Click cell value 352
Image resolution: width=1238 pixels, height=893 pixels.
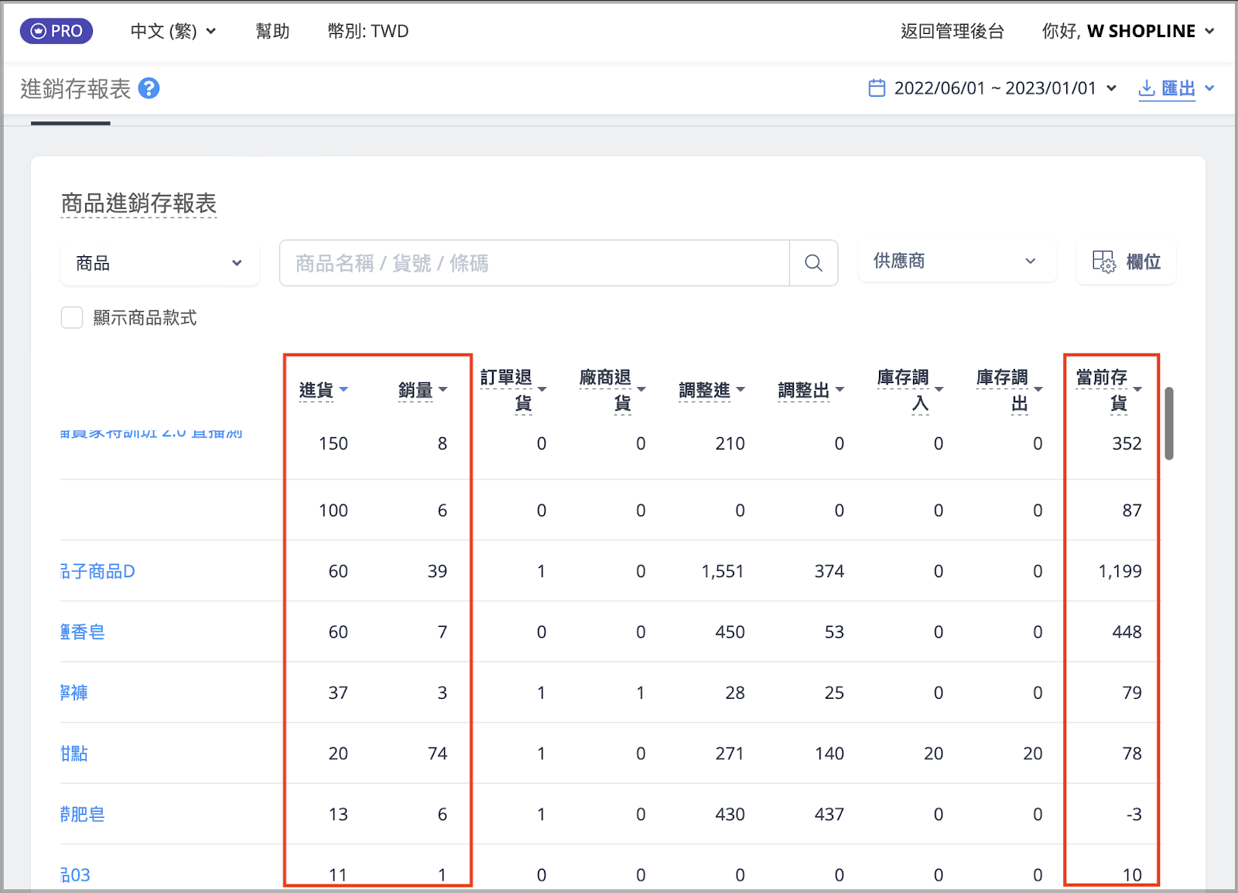[x=1127, y=443]
